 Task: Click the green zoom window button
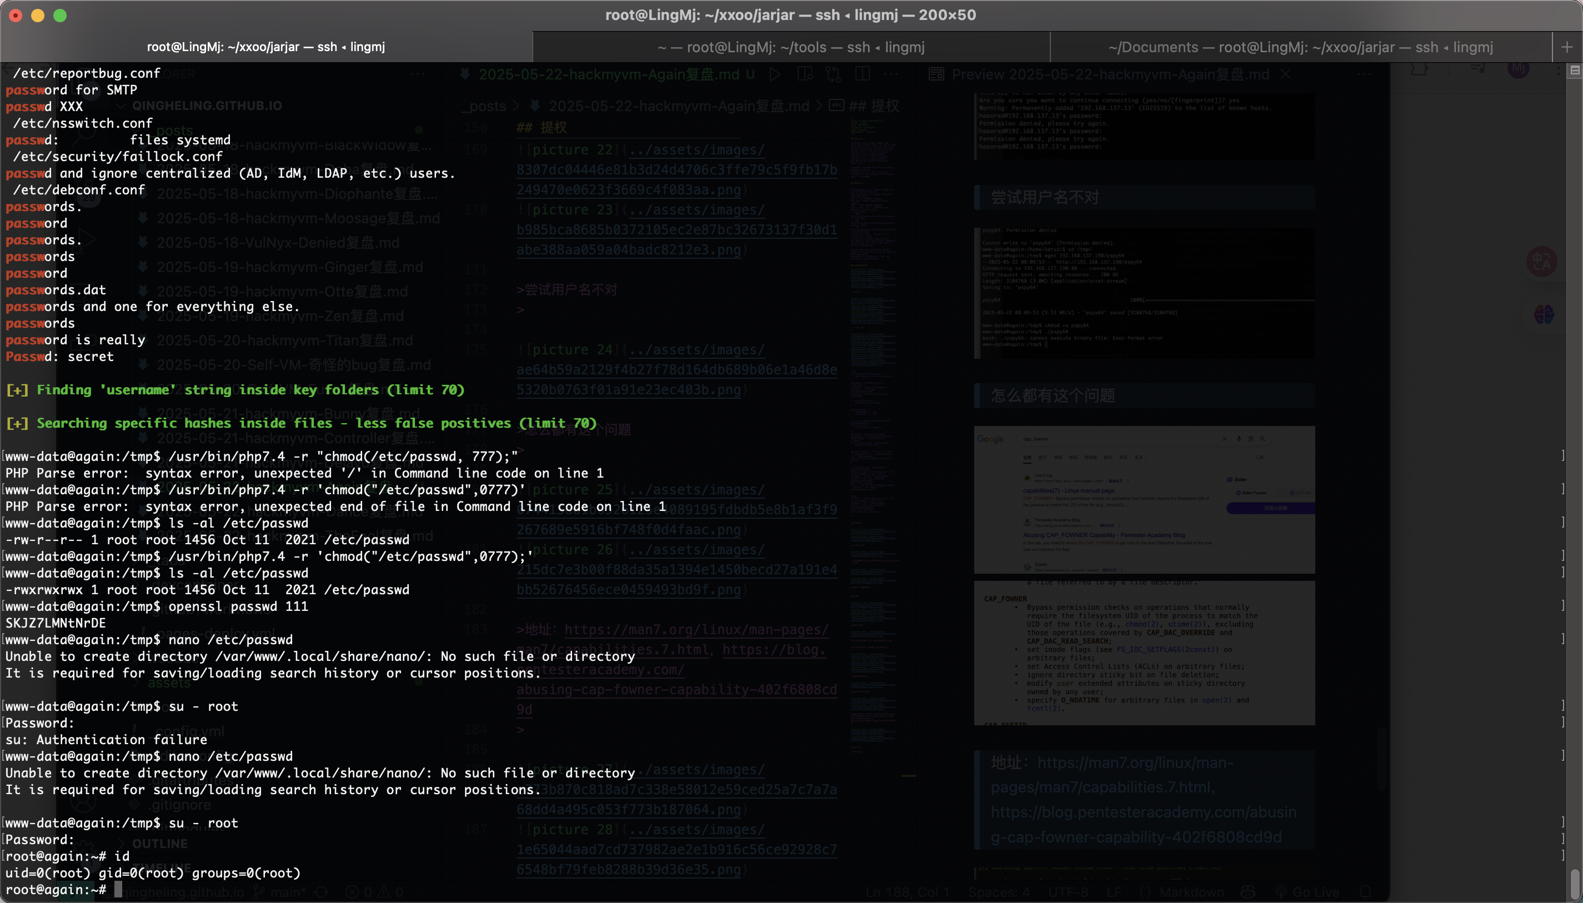coord(60,16)
